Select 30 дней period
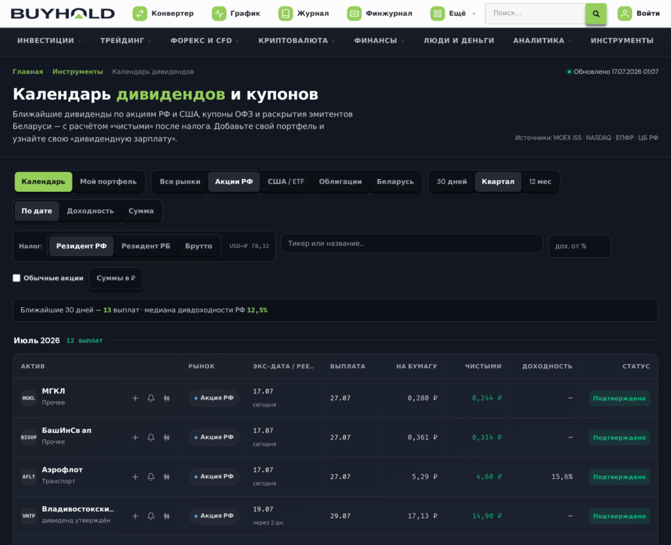Screen dimensions: 671x545 coord(451,181)
